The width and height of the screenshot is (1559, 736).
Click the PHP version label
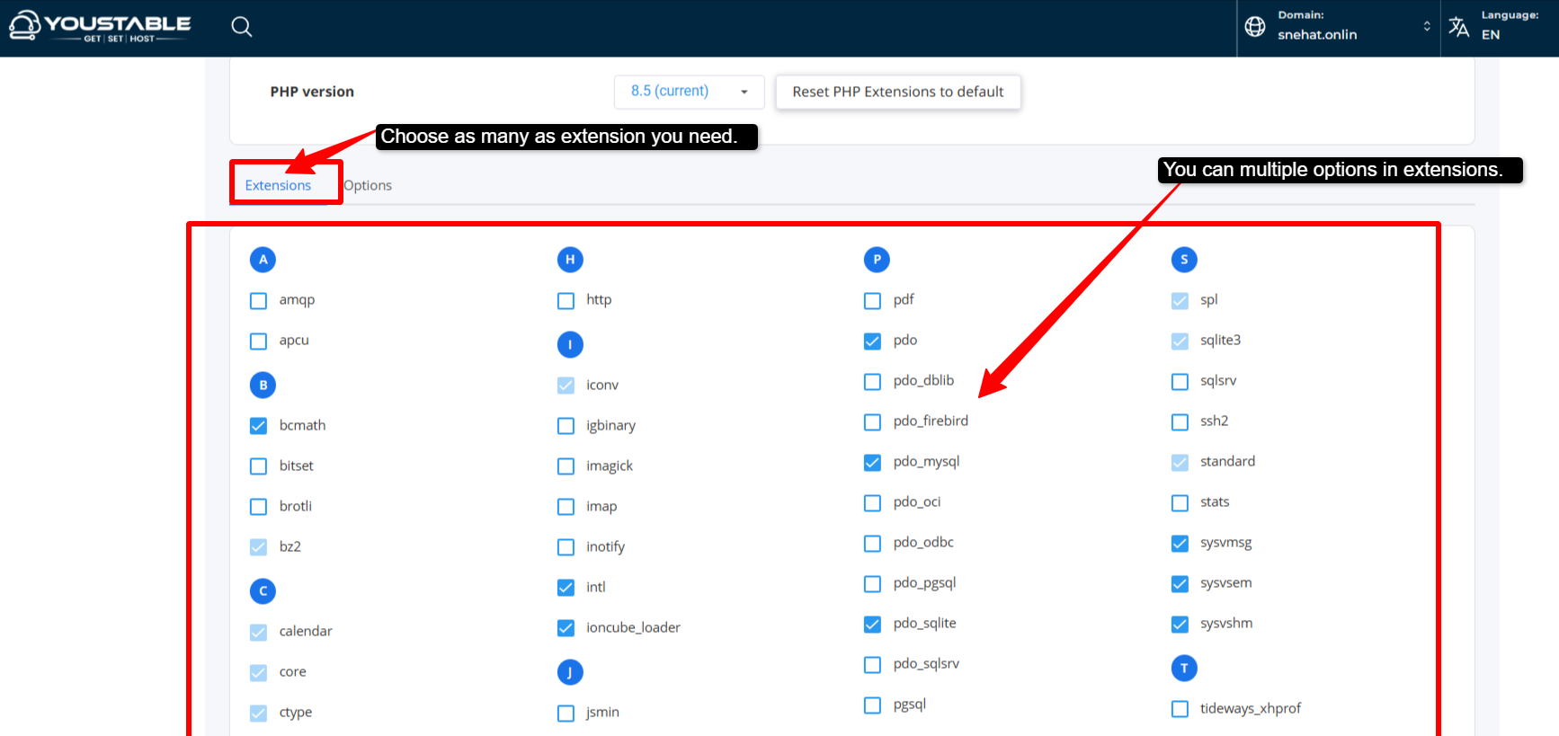click(x=312, y=92)
